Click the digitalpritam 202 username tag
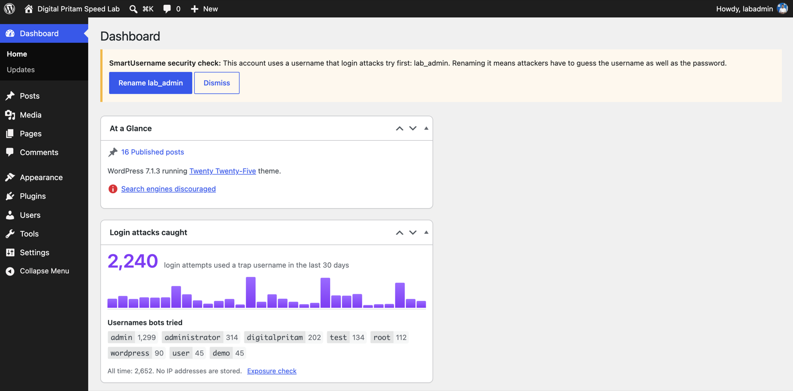 click(x=283, y=337)
